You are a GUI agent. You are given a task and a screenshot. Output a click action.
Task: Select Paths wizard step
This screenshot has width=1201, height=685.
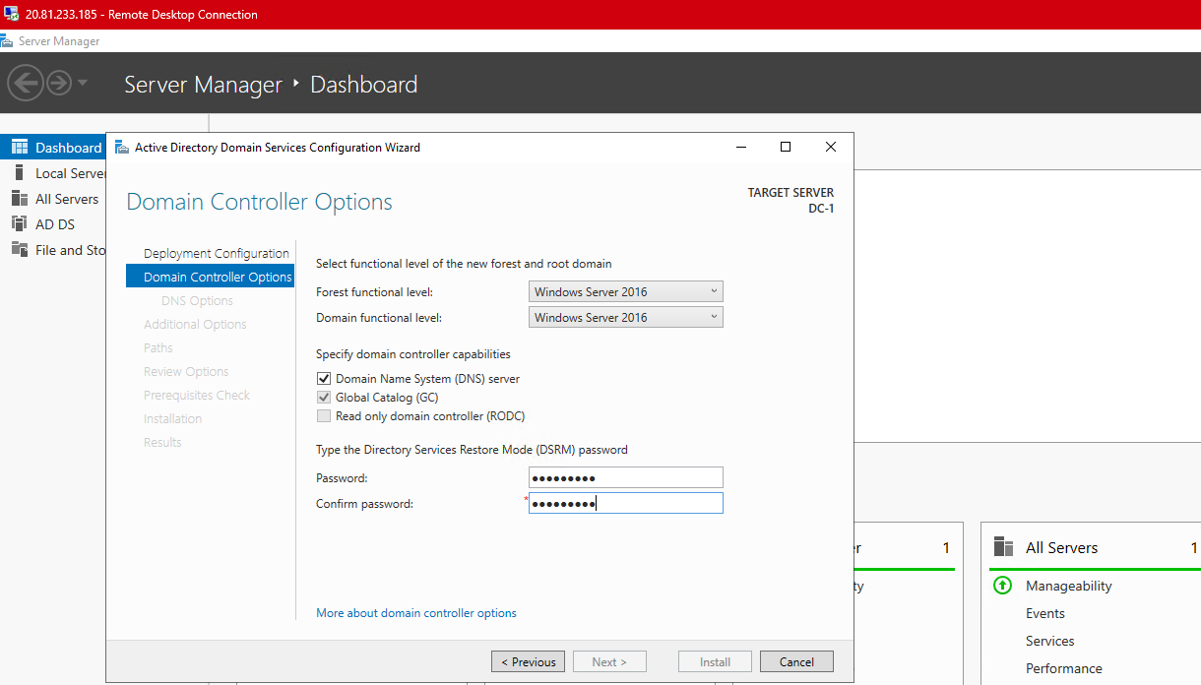coord(158,348)
